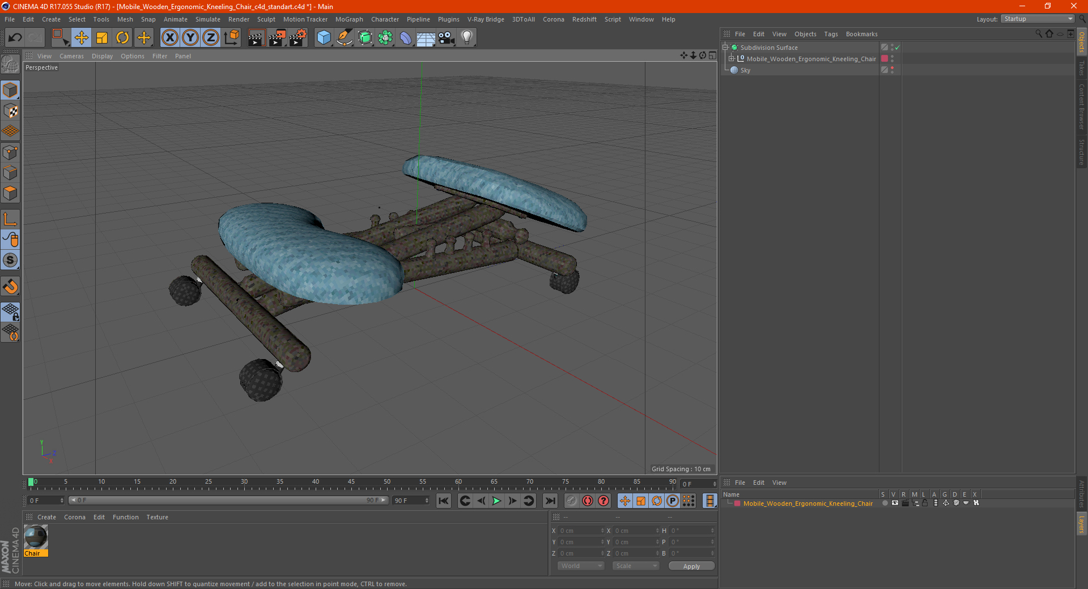The width and height of the screenshot is (1088, 589).
Task: Open the Layout dropdown showing Startup
Action: pos(1038,19)
